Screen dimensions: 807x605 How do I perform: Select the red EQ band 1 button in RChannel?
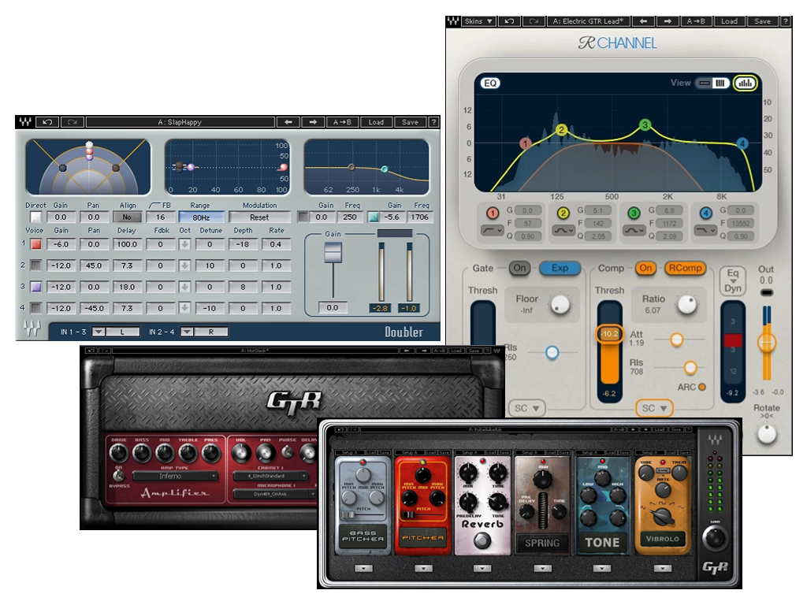[x=493, y=213]
